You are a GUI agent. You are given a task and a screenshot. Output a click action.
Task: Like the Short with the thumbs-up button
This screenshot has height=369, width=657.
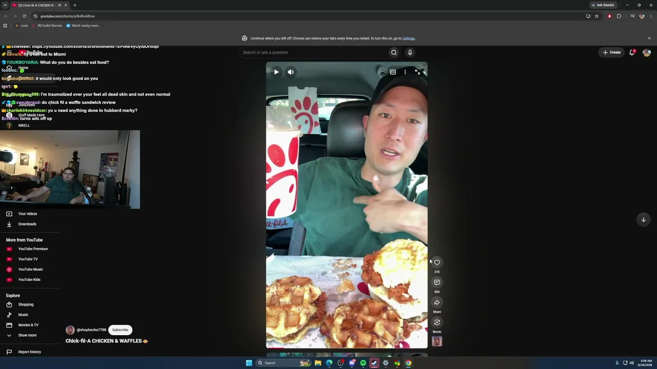[x=437, y=262]
